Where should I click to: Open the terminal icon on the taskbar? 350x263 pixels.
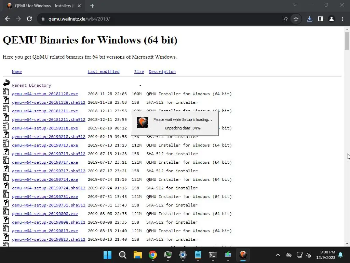pyautogui.click(x=213, y=255)
